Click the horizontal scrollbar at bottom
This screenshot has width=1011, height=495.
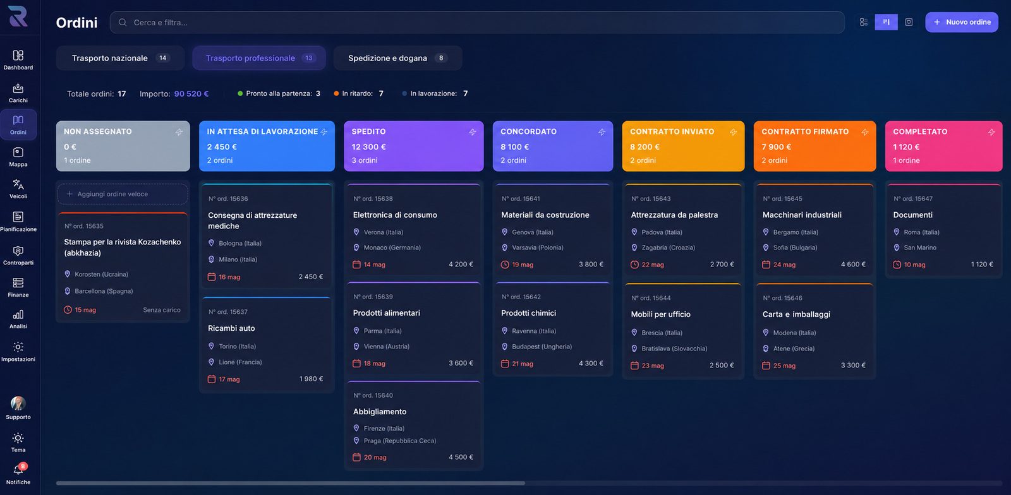click(290, 483)
